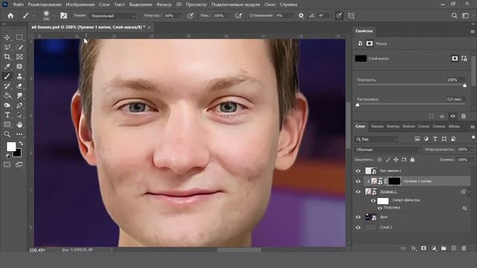The width and height of the screenshot is (477, 268).
Task: Click the brush angle input field
Action: click(x=323, y=16)
